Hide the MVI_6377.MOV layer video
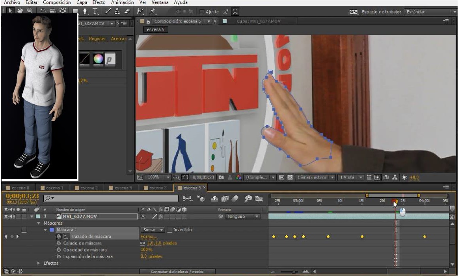 (x=6, y=217)
